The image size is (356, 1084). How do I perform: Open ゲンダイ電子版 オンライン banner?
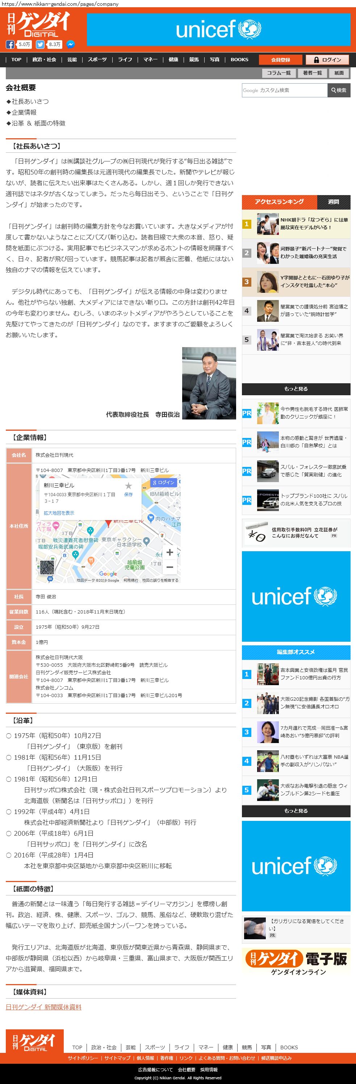[296, 962]
